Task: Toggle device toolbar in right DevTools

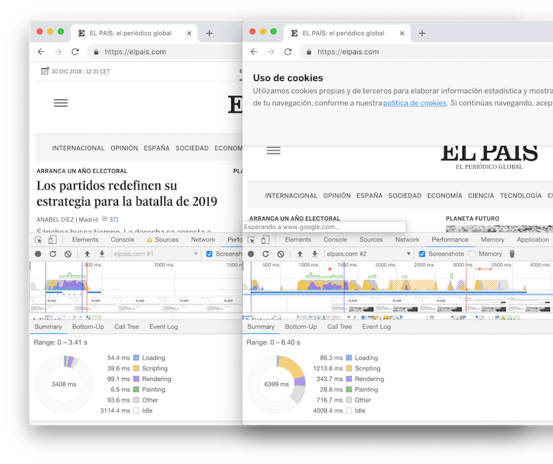Action: click(x=265, y=240)
